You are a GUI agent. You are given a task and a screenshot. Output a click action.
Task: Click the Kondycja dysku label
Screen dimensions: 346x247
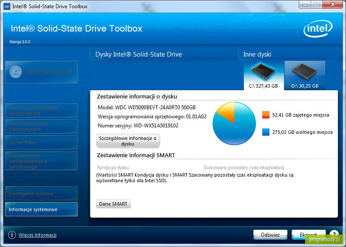pyautogui.click(x=113, y=168)
